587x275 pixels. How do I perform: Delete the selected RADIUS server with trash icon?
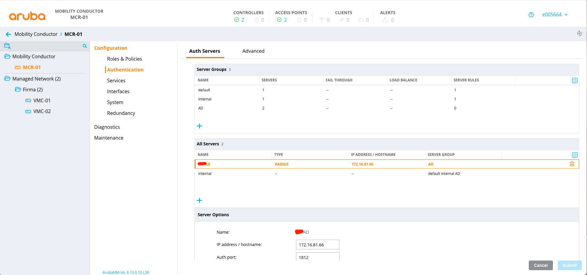572,164
